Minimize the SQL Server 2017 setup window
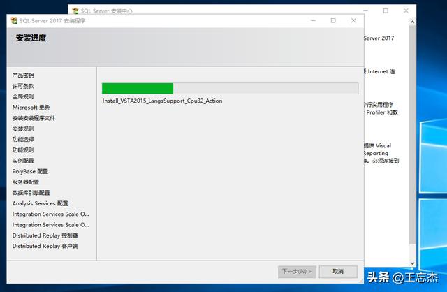Image resolution: width=447 pixels, height=292 pixels. point(314,20)
